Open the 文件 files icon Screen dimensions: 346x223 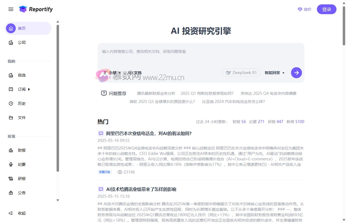pyautogui.click(x=11, y=118)
